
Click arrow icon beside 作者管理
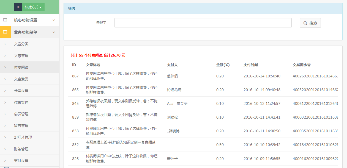coord(5,102)
